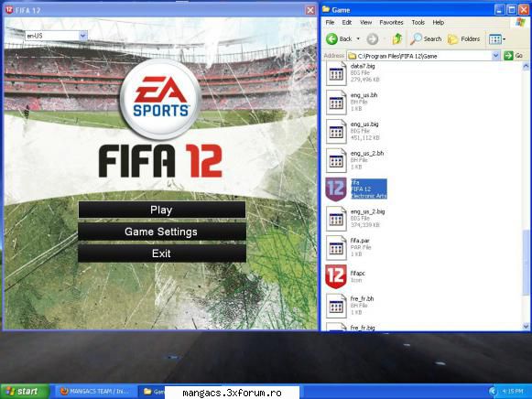Select the fifa.par file icon
The image size is (532, 399).
[x=336, y=248]
